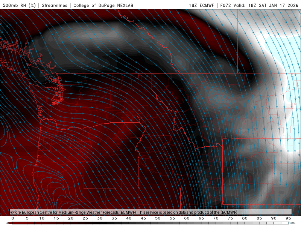This screenshot has height=225, width=301.
Task: Click the colorbar label '20'
Action: pyautogui.click(x=71, y=218)
